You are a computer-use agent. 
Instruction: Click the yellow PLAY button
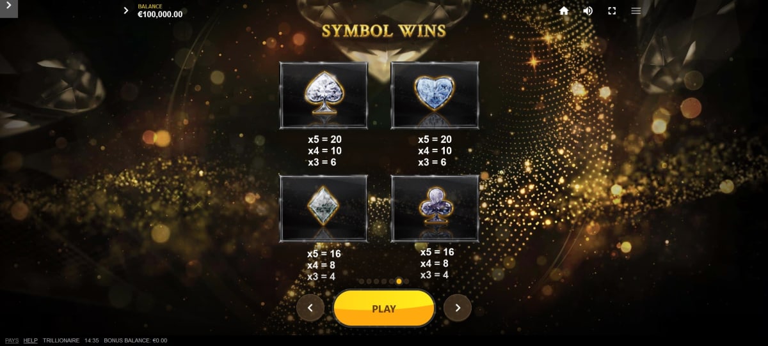(384, 308)
